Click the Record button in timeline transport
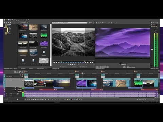This screenshot has width=163, height=122. [x=25, y=100]
